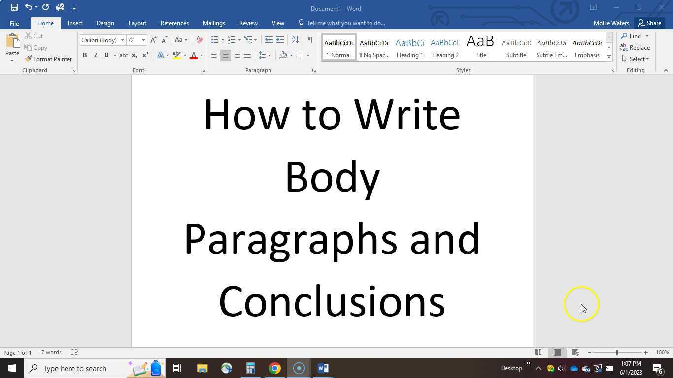This screenshot has height=378, width=673.
Task: Select the Format Painter tool
Action: point(49,59)
